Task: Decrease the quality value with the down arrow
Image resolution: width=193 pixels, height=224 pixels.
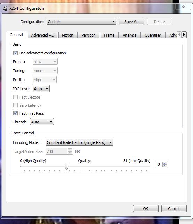Action: (x=165, y=166)
